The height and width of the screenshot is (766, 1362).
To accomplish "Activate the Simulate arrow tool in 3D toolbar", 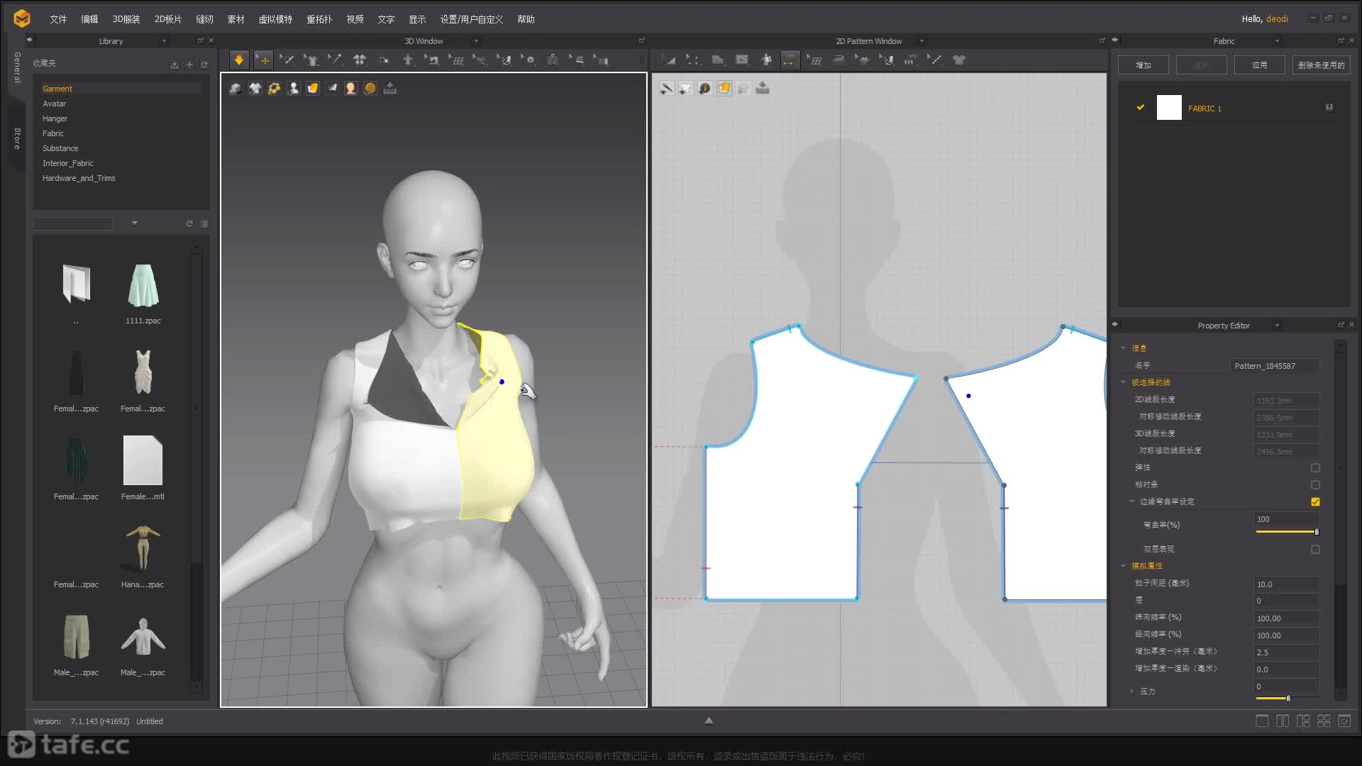I will 239,60.
